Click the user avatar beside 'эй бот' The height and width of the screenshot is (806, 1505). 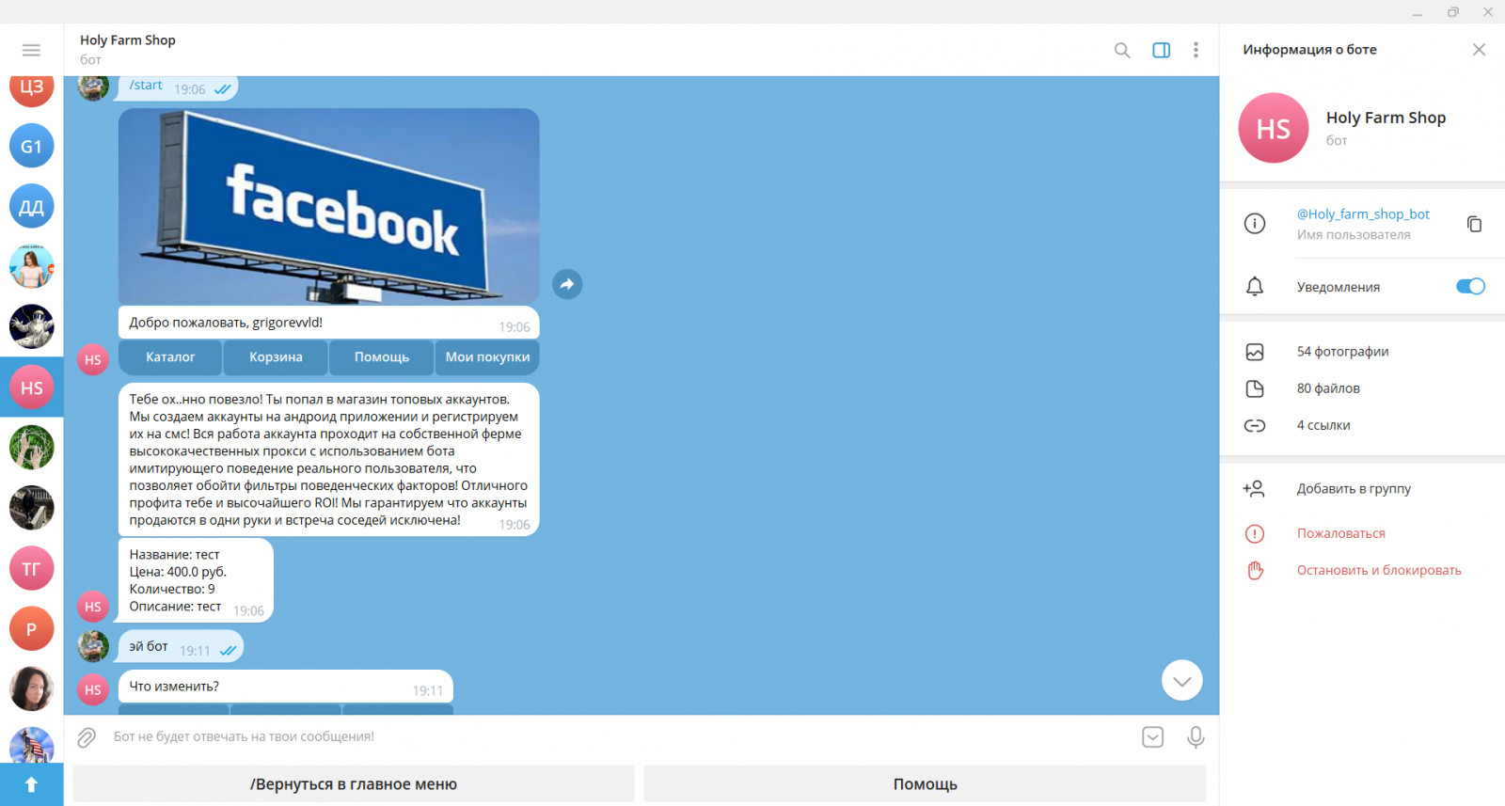coord(93,646)
